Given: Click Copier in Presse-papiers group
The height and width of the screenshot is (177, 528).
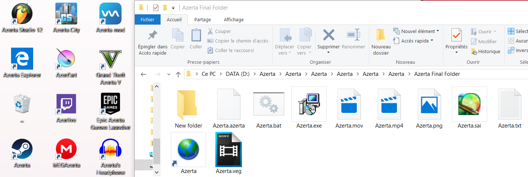Looking at the screenshot, I should (178, 39).
